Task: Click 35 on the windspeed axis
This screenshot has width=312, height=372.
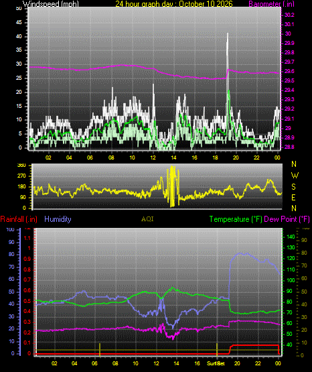Action: [x=19, y=50]
